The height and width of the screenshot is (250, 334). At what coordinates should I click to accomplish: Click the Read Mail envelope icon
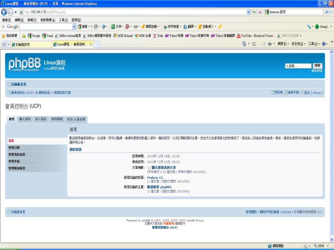pyautogui.click(x=263, y=44)
